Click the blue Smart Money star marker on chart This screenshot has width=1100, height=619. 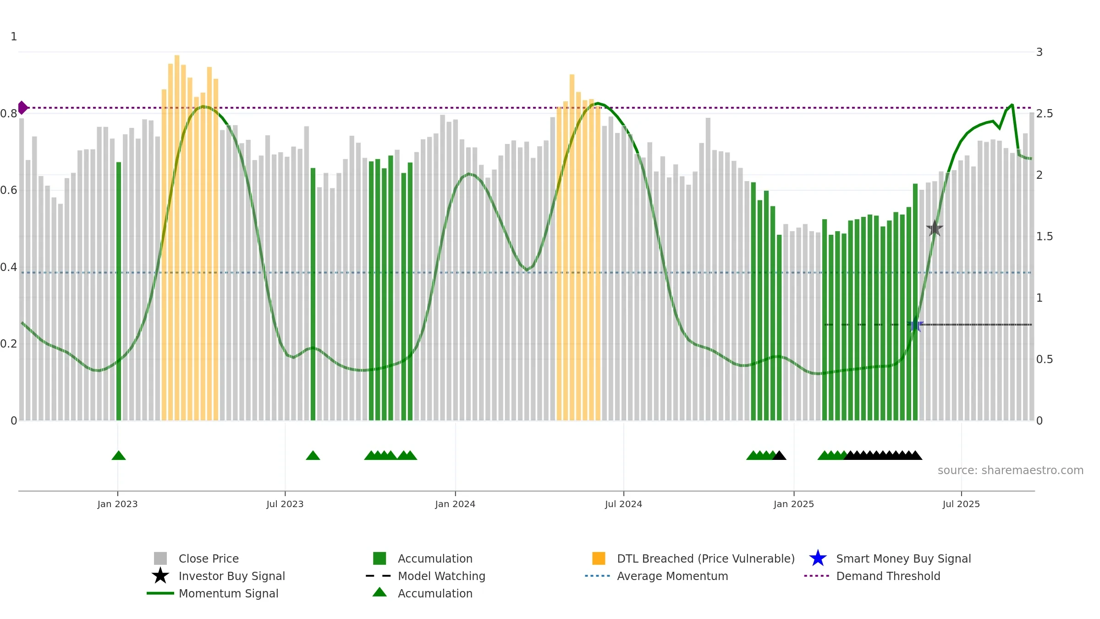point(915,325)
